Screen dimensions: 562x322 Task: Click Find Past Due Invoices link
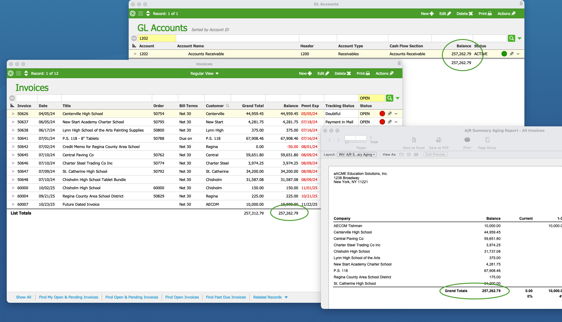point(226,297)
